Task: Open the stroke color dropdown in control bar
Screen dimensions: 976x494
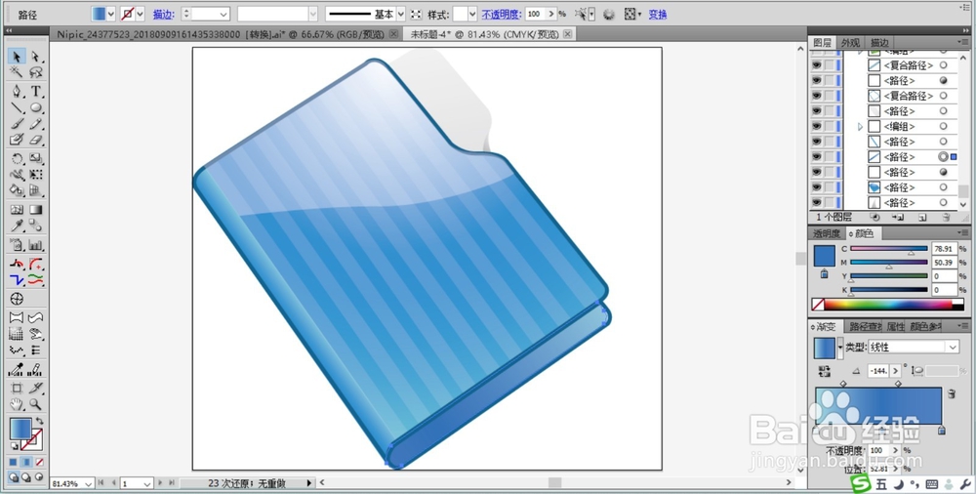Action: click(x=140, y=14)
